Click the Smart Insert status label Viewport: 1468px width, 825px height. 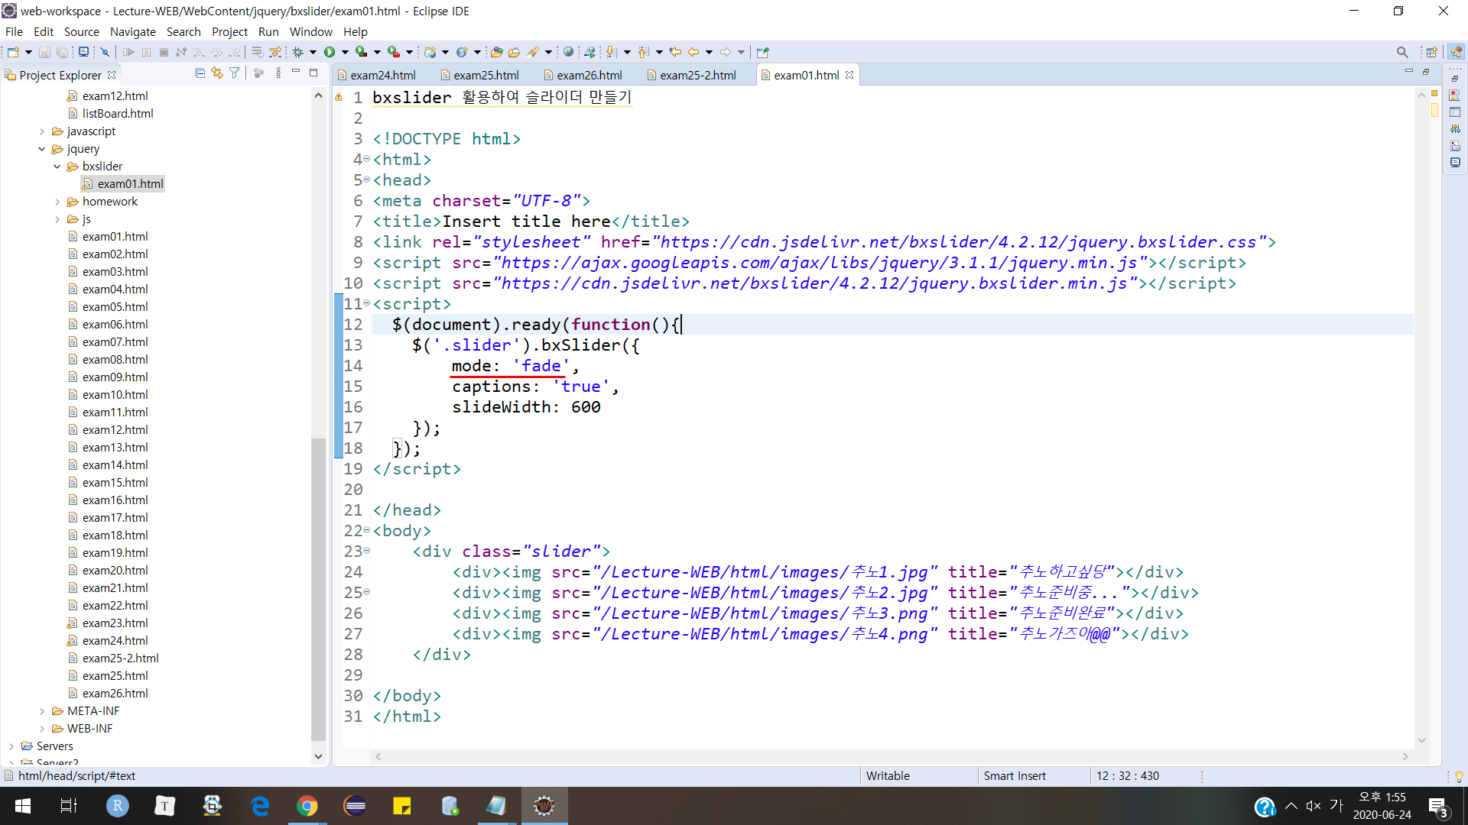(1014, 775)
